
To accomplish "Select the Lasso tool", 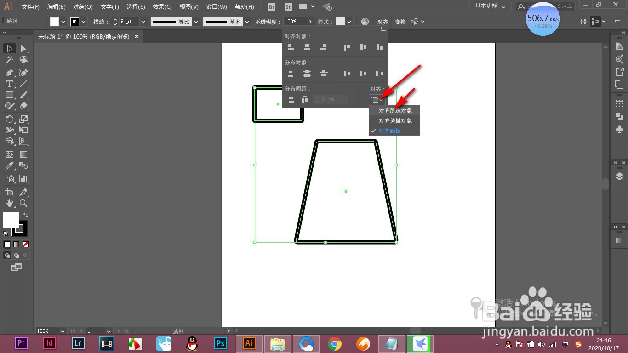I will (23, 60).
